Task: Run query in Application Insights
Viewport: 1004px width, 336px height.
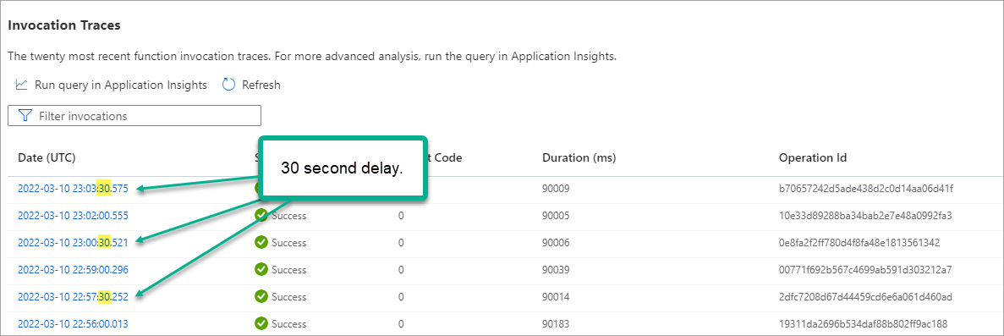Action: 112,85
